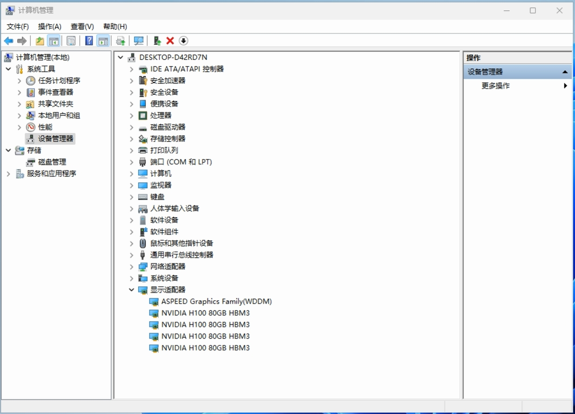Click the Forward arrow in the toolbar
This screenshot has width=575, height=414.
22,41
